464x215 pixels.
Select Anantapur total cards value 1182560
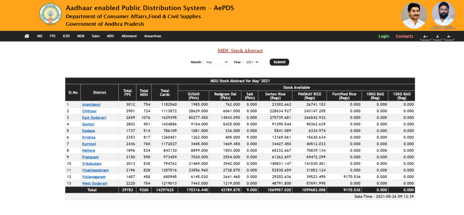(x=169, y=105)
